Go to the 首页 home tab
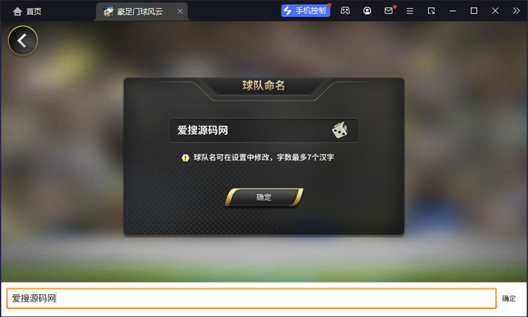This screenshot has height=317, width=528. [27, 11]
